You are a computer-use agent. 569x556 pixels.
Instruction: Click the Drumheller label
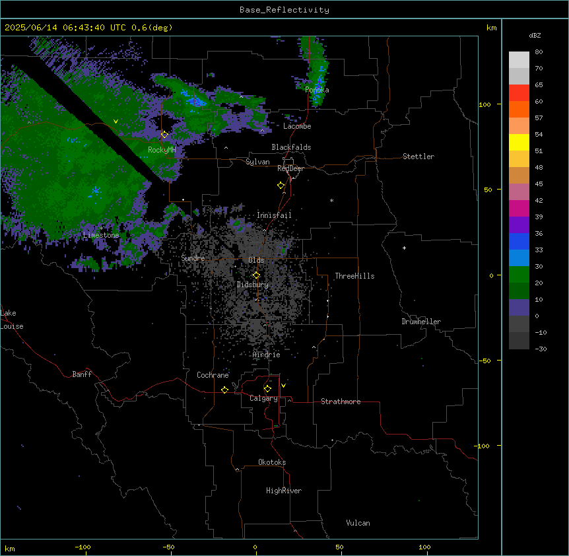pyautogui.click(x=421, y=322)
